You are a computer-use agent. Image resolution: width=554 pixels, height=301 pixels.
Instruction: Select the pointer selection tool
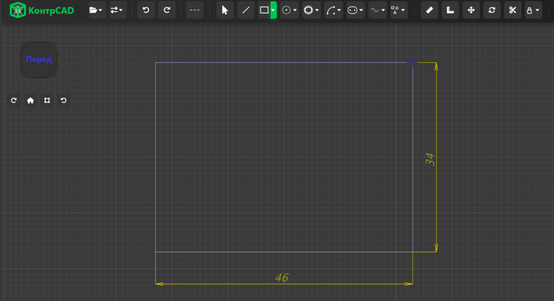pos(225,10)
